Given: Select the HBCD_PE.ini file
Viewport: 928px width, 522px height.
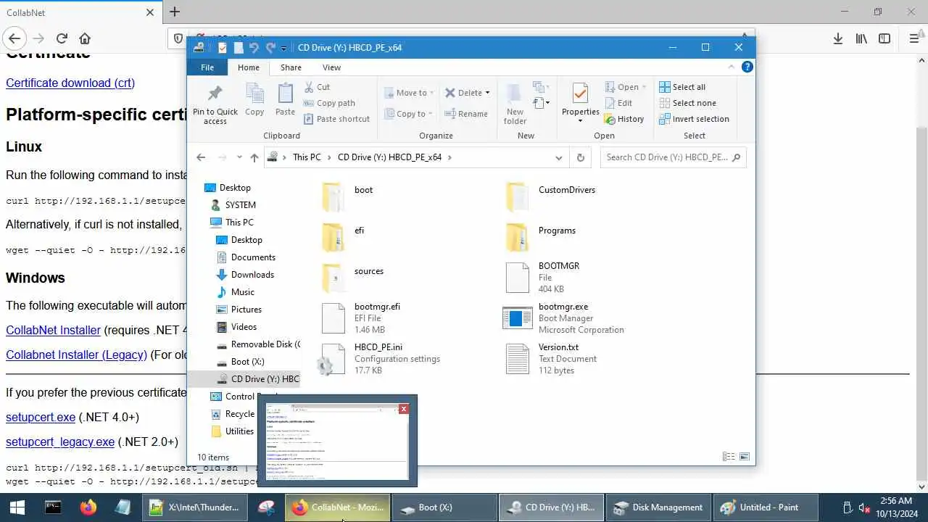Looking at the screenshot, I should coord(380,359).
